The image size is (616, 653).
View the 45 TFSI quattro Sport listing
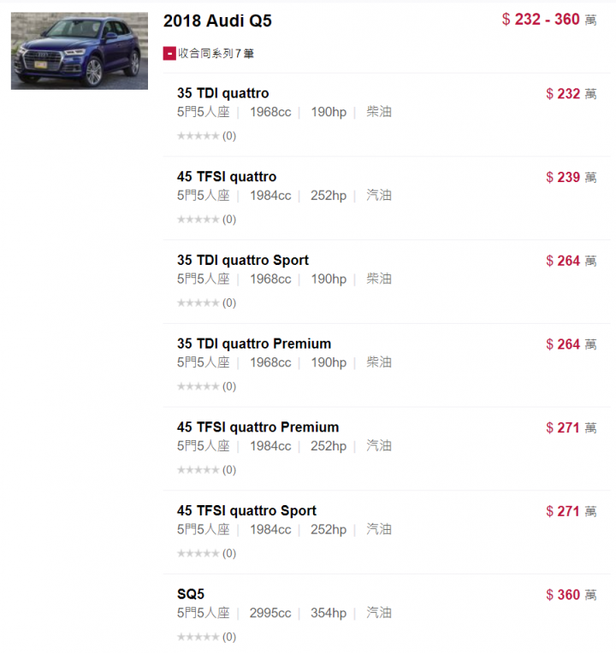pos(246,510)
